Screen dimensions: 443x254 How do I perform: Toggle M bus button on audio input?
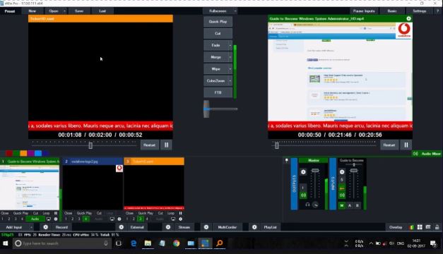(342, 205)
